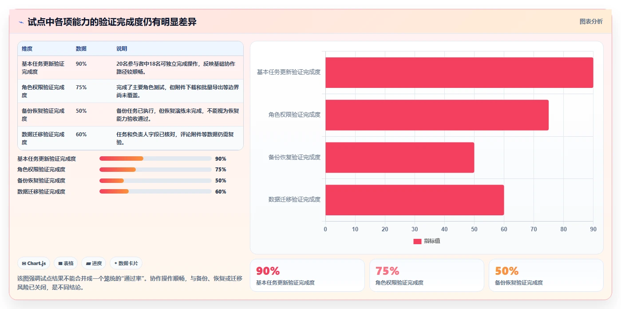Viewport: 621px width, 309px height.
Task: Open the 90% data card
Action: (x=307, y=275)
